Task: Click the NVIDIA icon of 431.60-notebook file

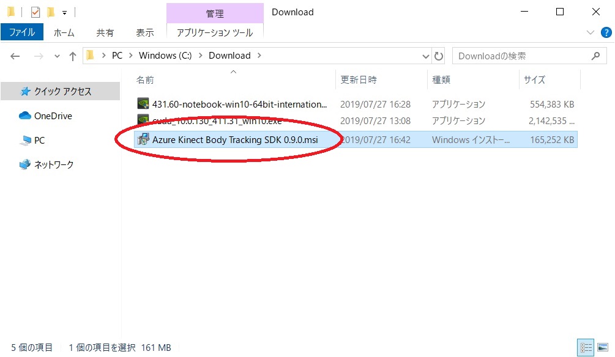Action: coord(143,103)
